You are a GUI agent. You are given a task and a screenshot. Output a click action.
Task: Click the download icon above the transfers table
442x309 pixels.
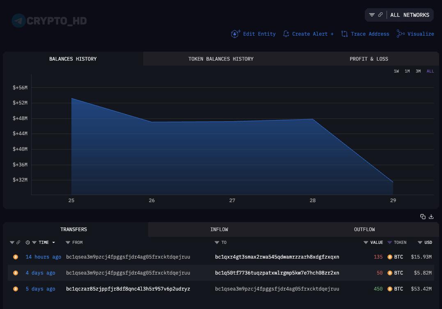point(431,216)
